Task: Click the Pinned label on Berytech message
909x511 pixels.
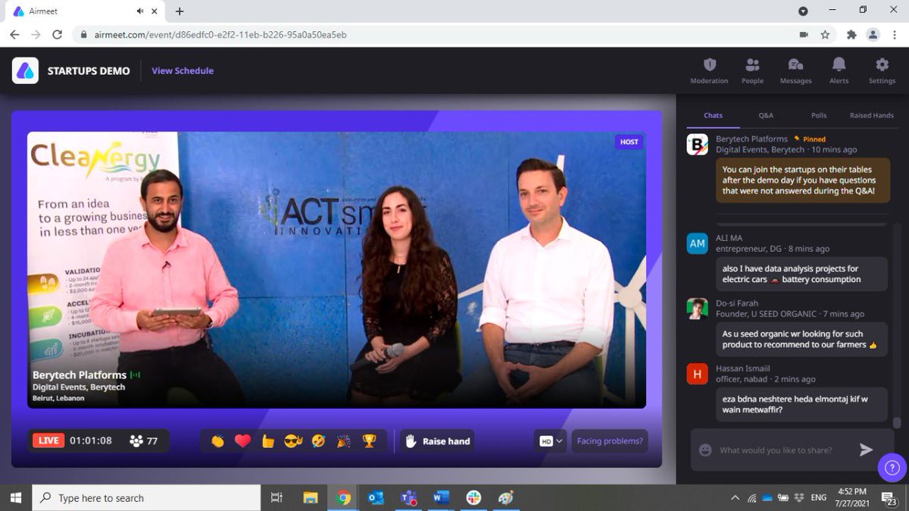Action: (810, 140)
